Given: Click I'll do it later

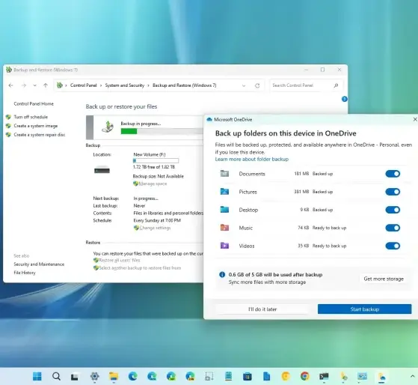Looking at the screenshot, I should [262, 309].
